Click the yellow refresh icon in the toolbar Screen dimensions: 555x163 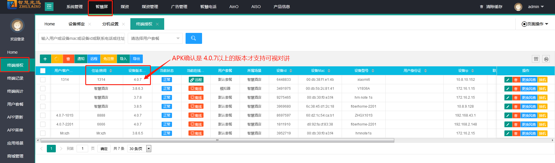[57, 59]
